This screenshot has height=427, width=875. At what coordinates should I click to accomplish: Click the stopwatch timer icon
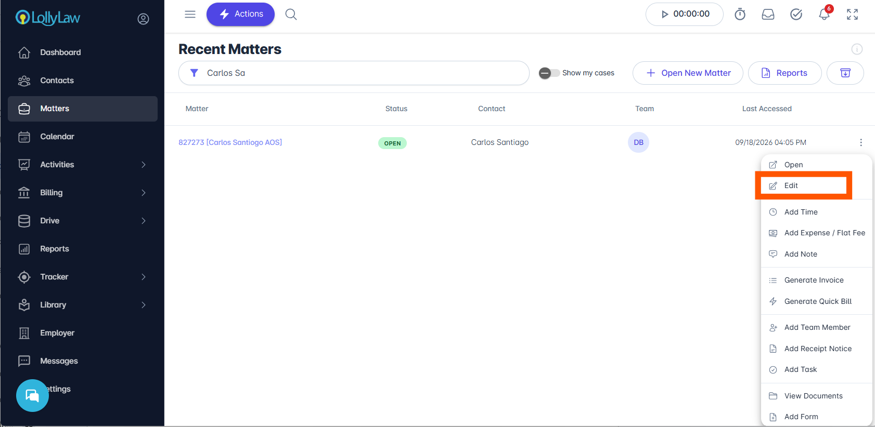click(740, 15)
